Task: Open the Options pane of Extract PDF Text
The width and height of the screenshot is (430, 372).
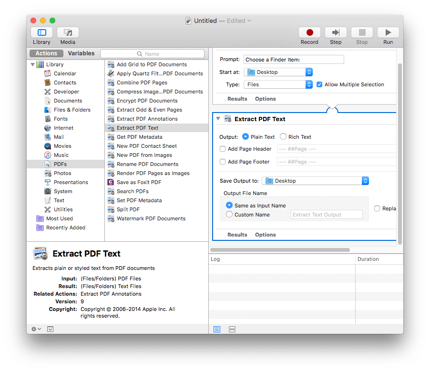Action: coord(265,234)
